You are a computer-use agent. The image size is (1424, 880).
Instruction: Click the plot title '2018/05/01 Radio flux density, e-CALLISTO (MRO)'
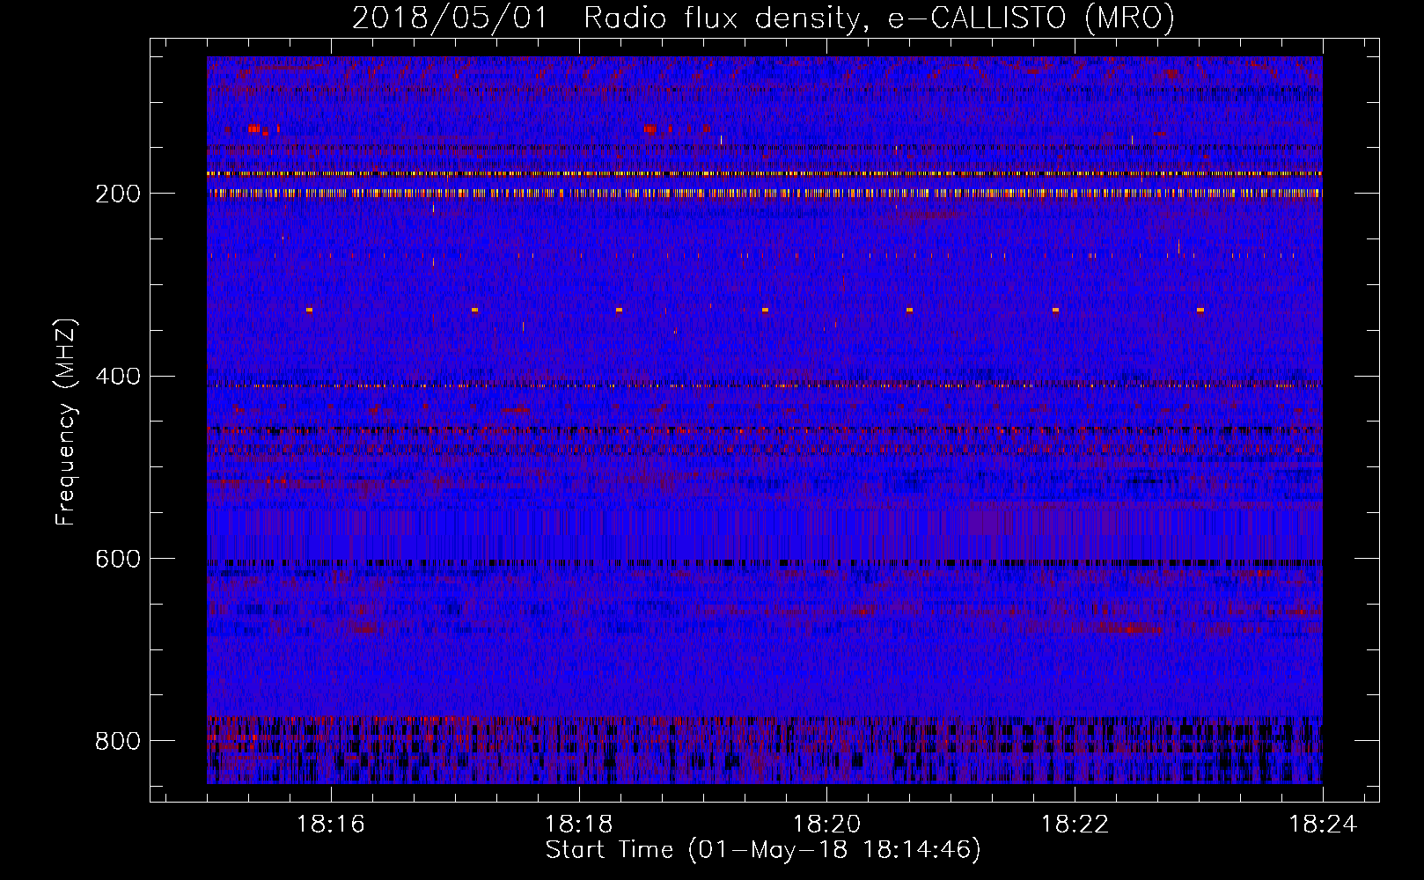[763, 18]
